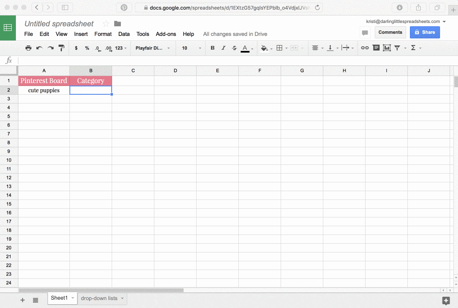Toggle bold formatting

pyautogui.click(x=212, y=48)
